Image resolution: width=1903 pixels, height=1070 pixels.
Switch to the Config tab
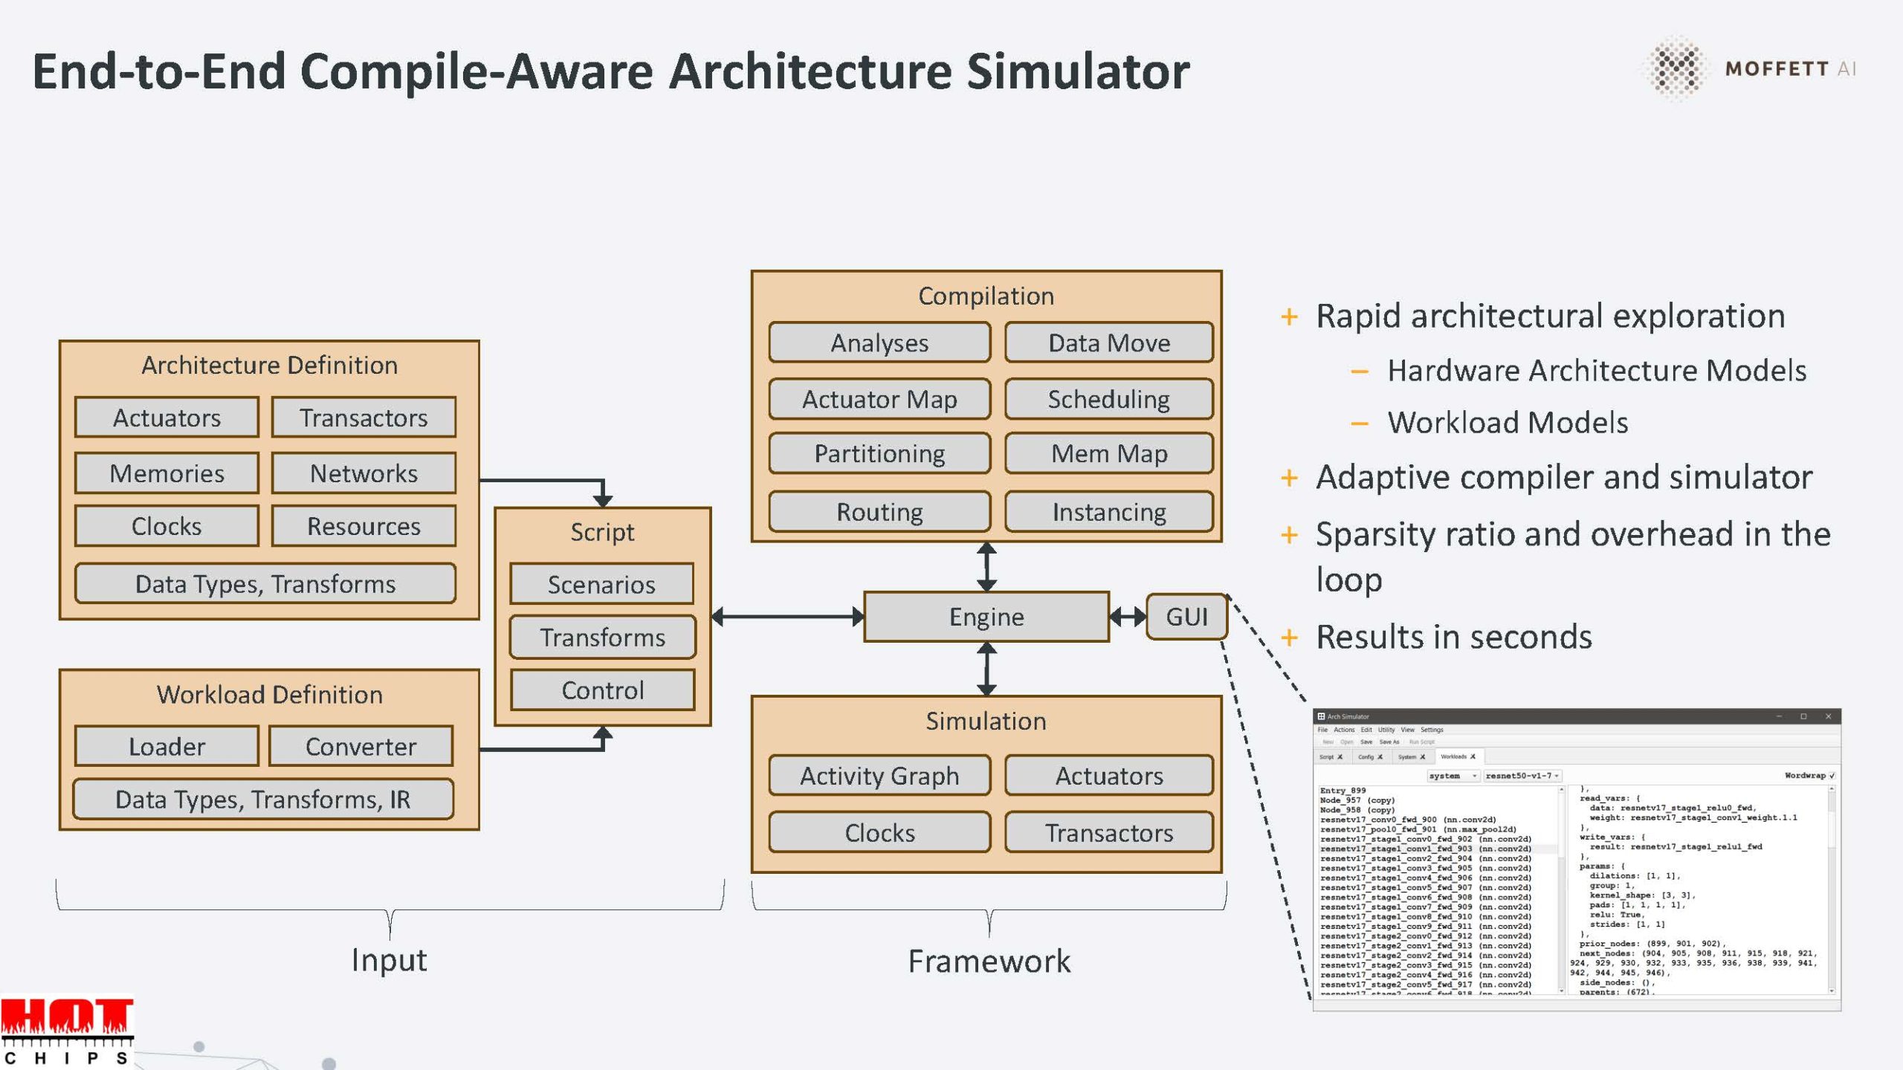(x=1366, y=757)
